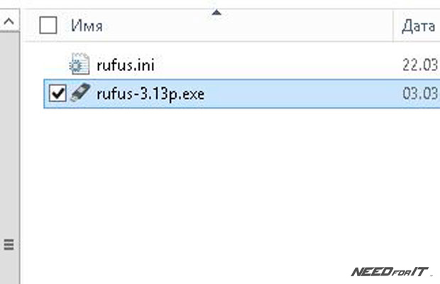Click highlighted row space right of rufus-3.13p.exe name

tap(303, 94)
